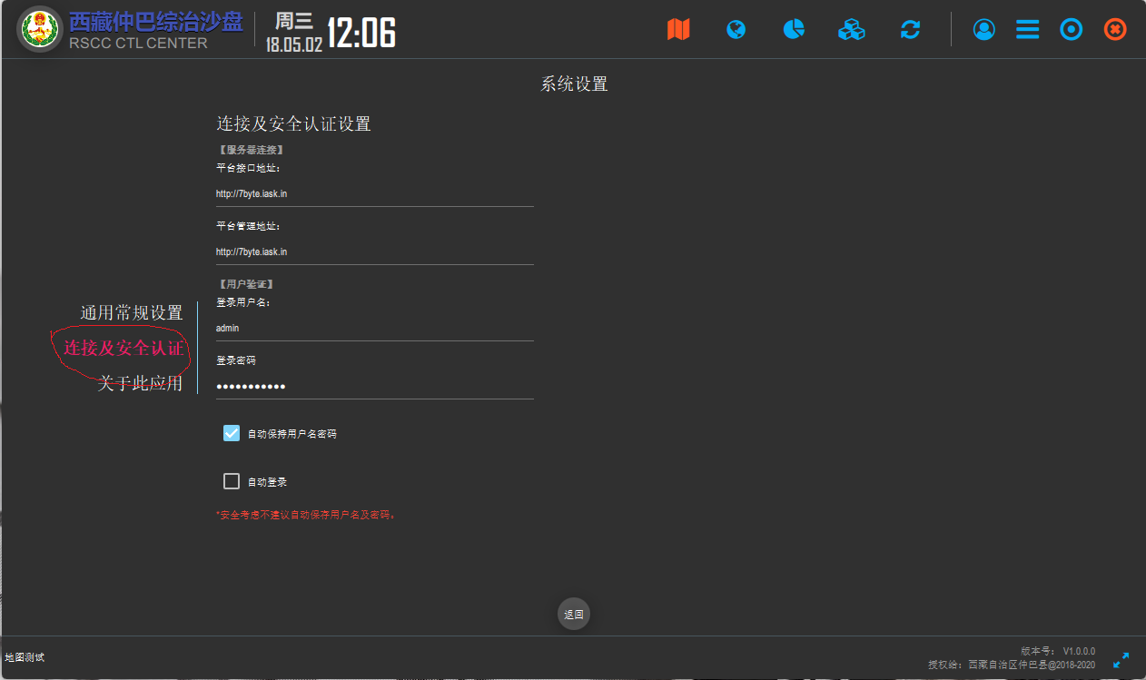Click the 返回 round button

coord(574,615)
